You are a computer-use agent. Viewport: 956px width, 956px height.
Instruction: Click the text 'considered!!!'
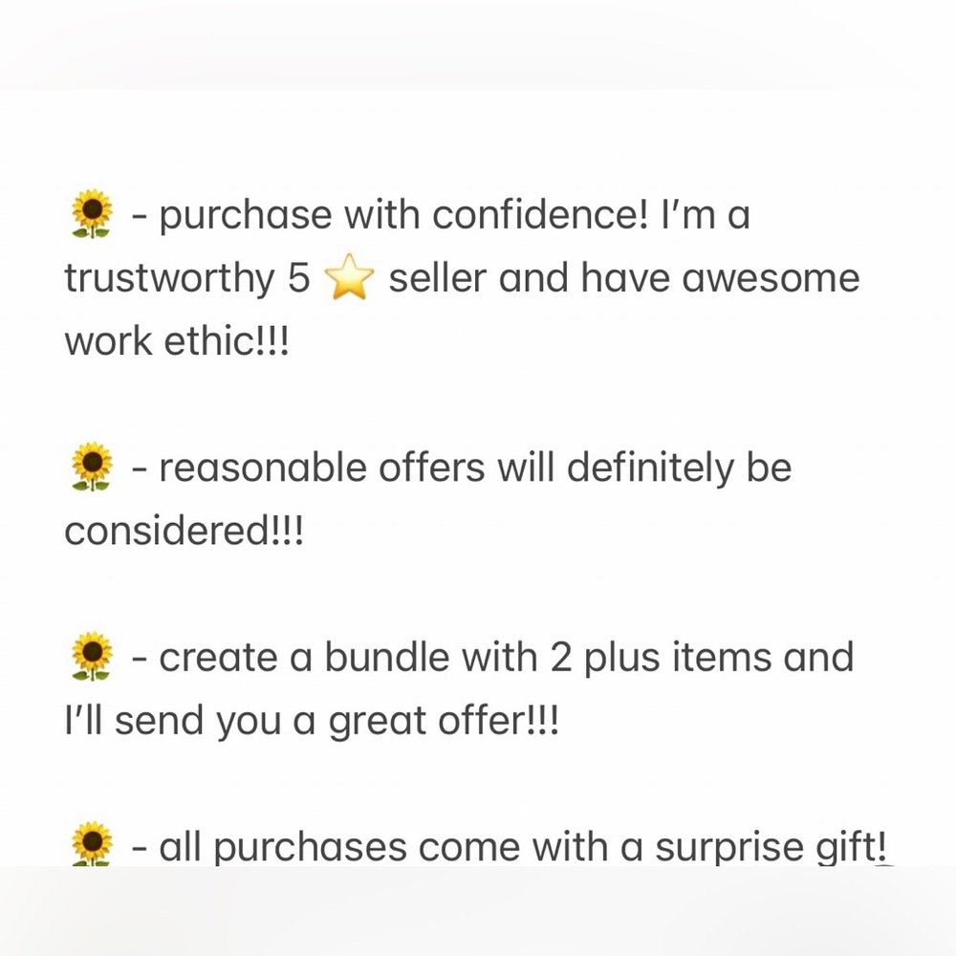(x=183, y=532)
